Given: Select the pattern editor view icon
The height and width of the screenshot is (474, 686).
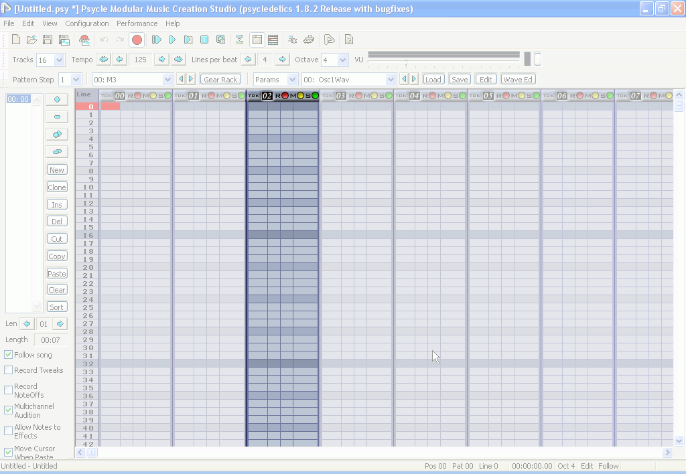Looking at the screenshot, I should click(x=257, y=39).
